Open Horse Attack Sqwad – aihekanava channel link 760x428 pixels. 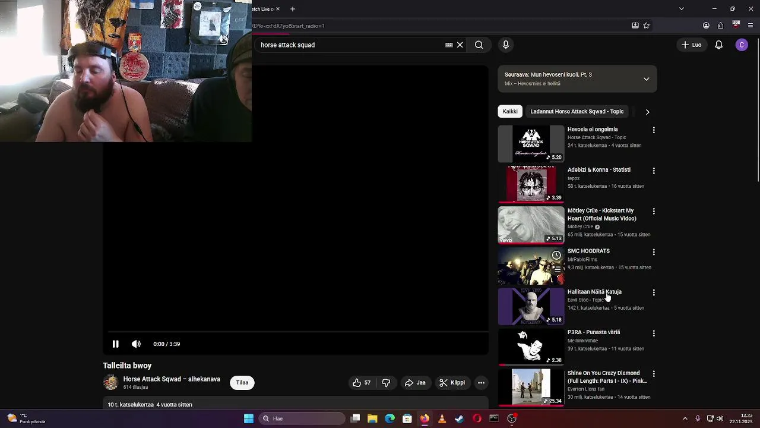172,379
